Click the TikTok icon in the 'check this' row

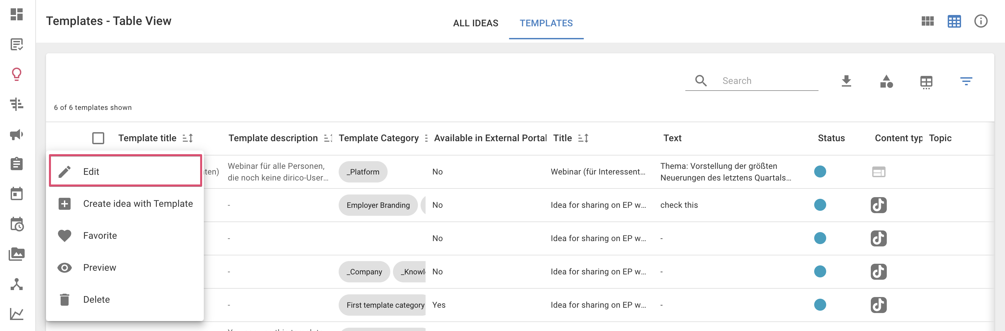878,205
